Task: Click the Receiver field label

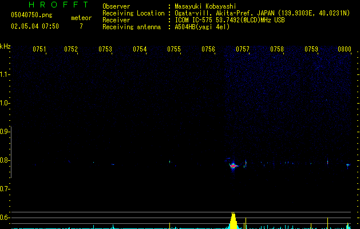Action: tap(116, 20)
